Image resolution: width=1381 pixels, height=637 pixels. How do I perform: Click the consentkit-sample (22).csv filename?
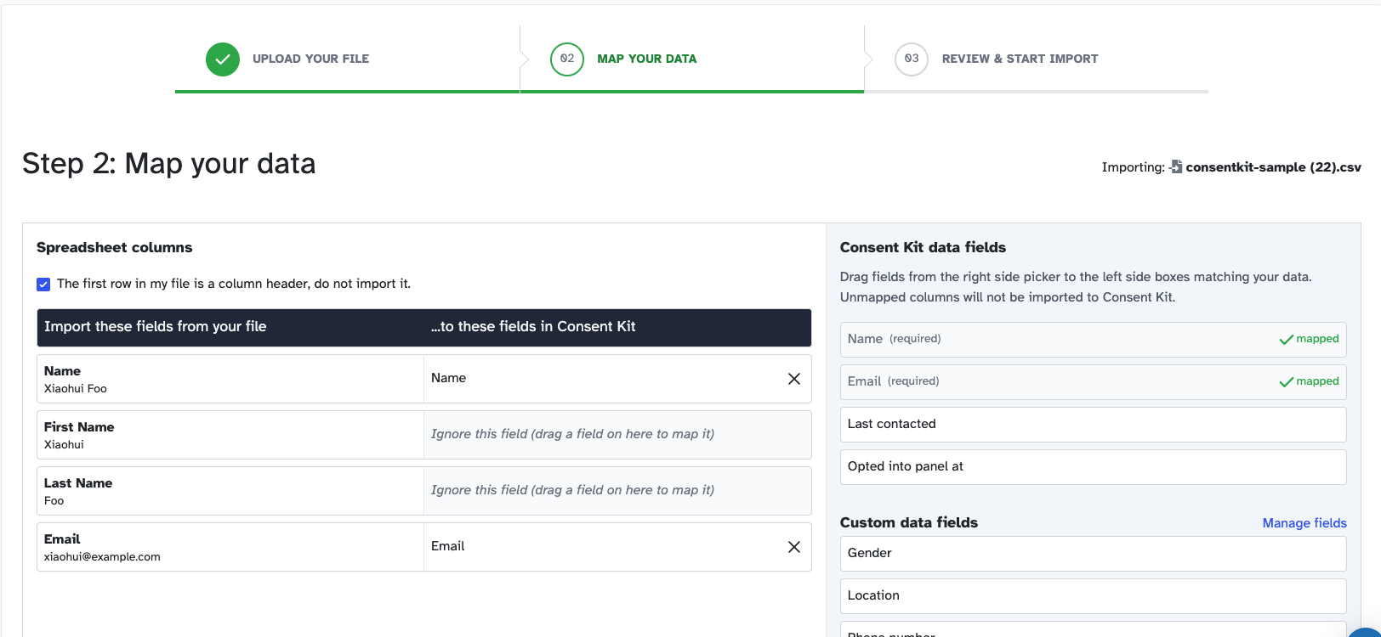pos(1273,167)
